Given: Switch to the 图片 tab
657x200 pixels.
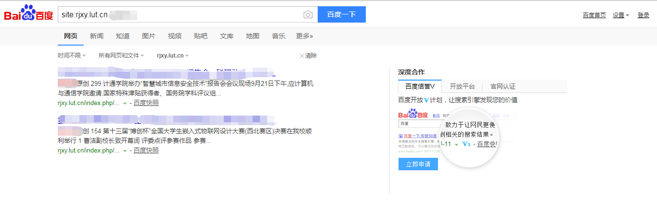Looking at the screenshot, I should (149, 36).
